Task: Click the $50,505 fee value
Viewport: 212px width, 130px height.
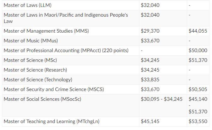Action: 198,89
